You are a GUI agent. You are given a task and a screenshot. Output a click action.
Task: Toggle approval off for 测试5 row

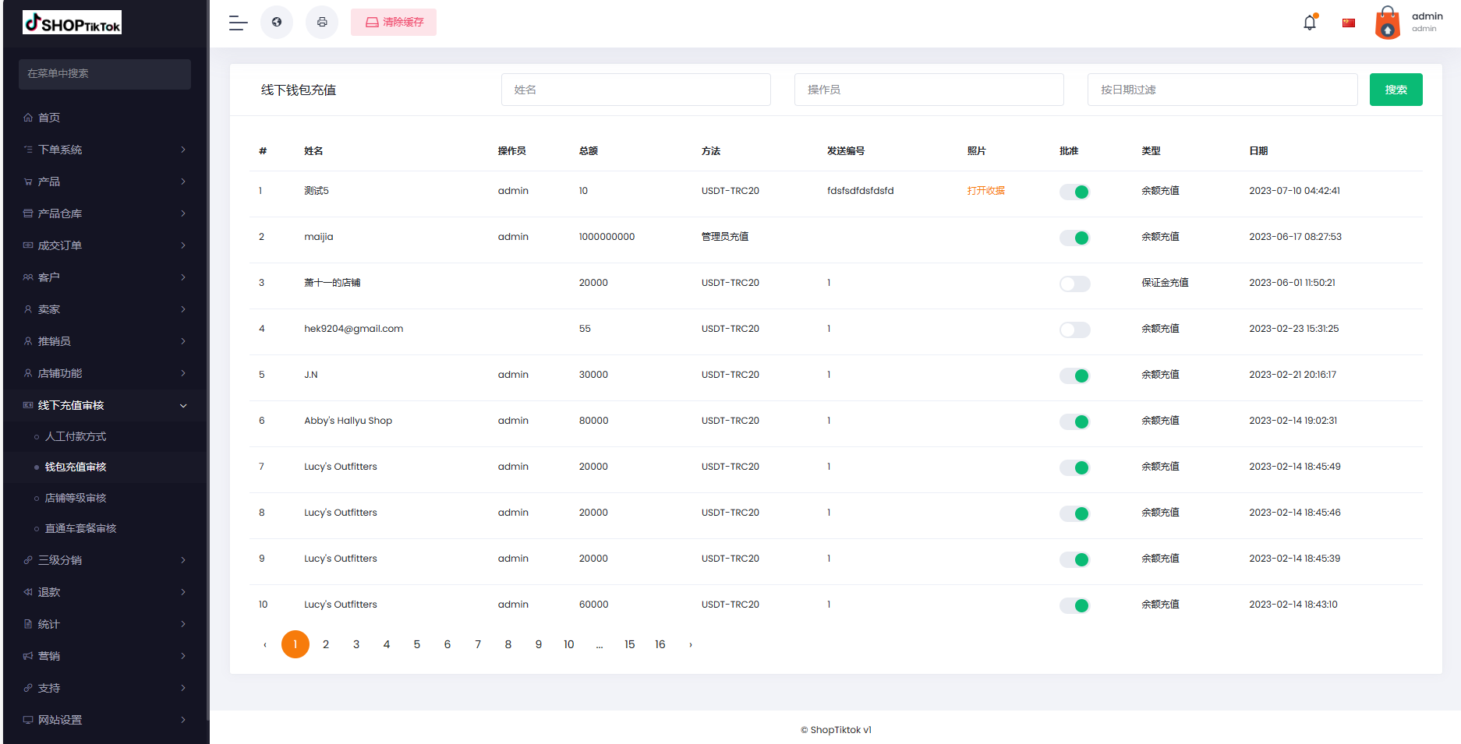(x=1074, y=192)
